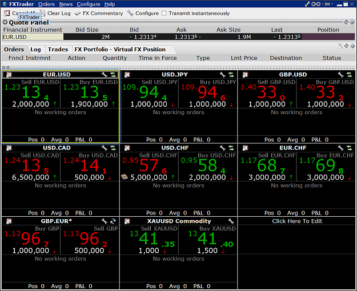Click the USD.JPY cell swap arrows icon
The height and width of the screenshot is (291, 357).
point(231,74)
